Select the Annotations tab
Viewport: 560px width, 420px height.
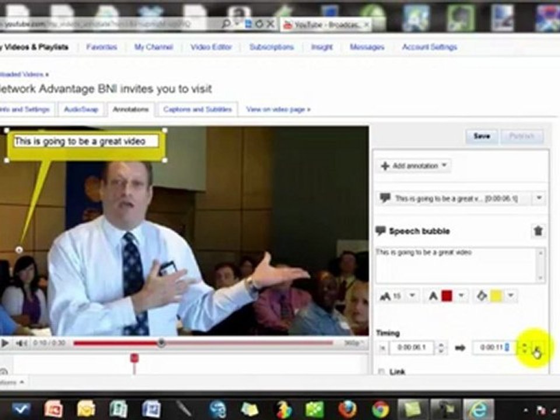131,109
